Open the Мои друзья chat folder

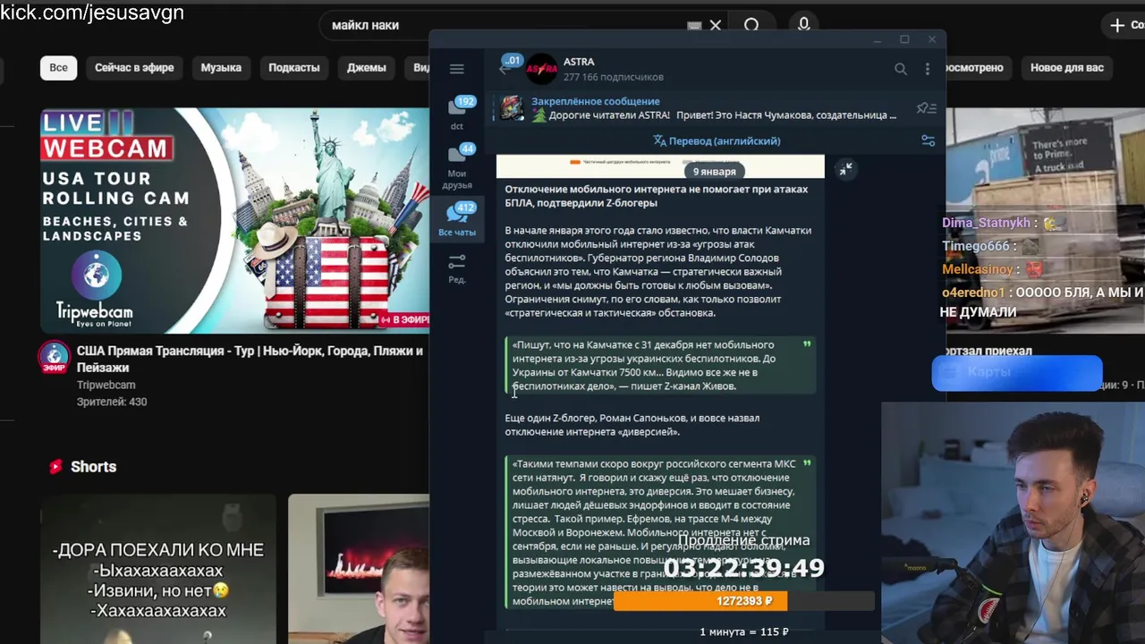click(457, 166)
